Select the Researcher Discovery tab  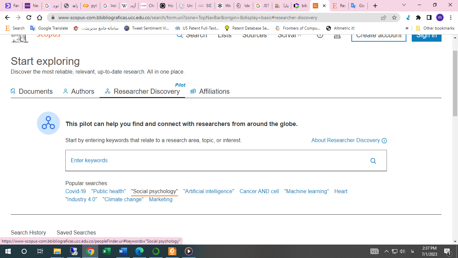point(142,91)
